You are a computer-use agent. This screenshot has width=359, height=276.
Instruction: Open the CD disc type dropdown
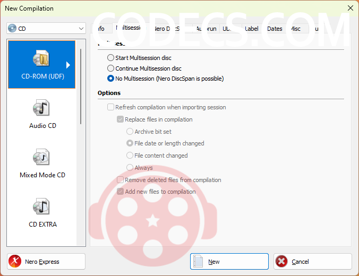pos(46,28)
